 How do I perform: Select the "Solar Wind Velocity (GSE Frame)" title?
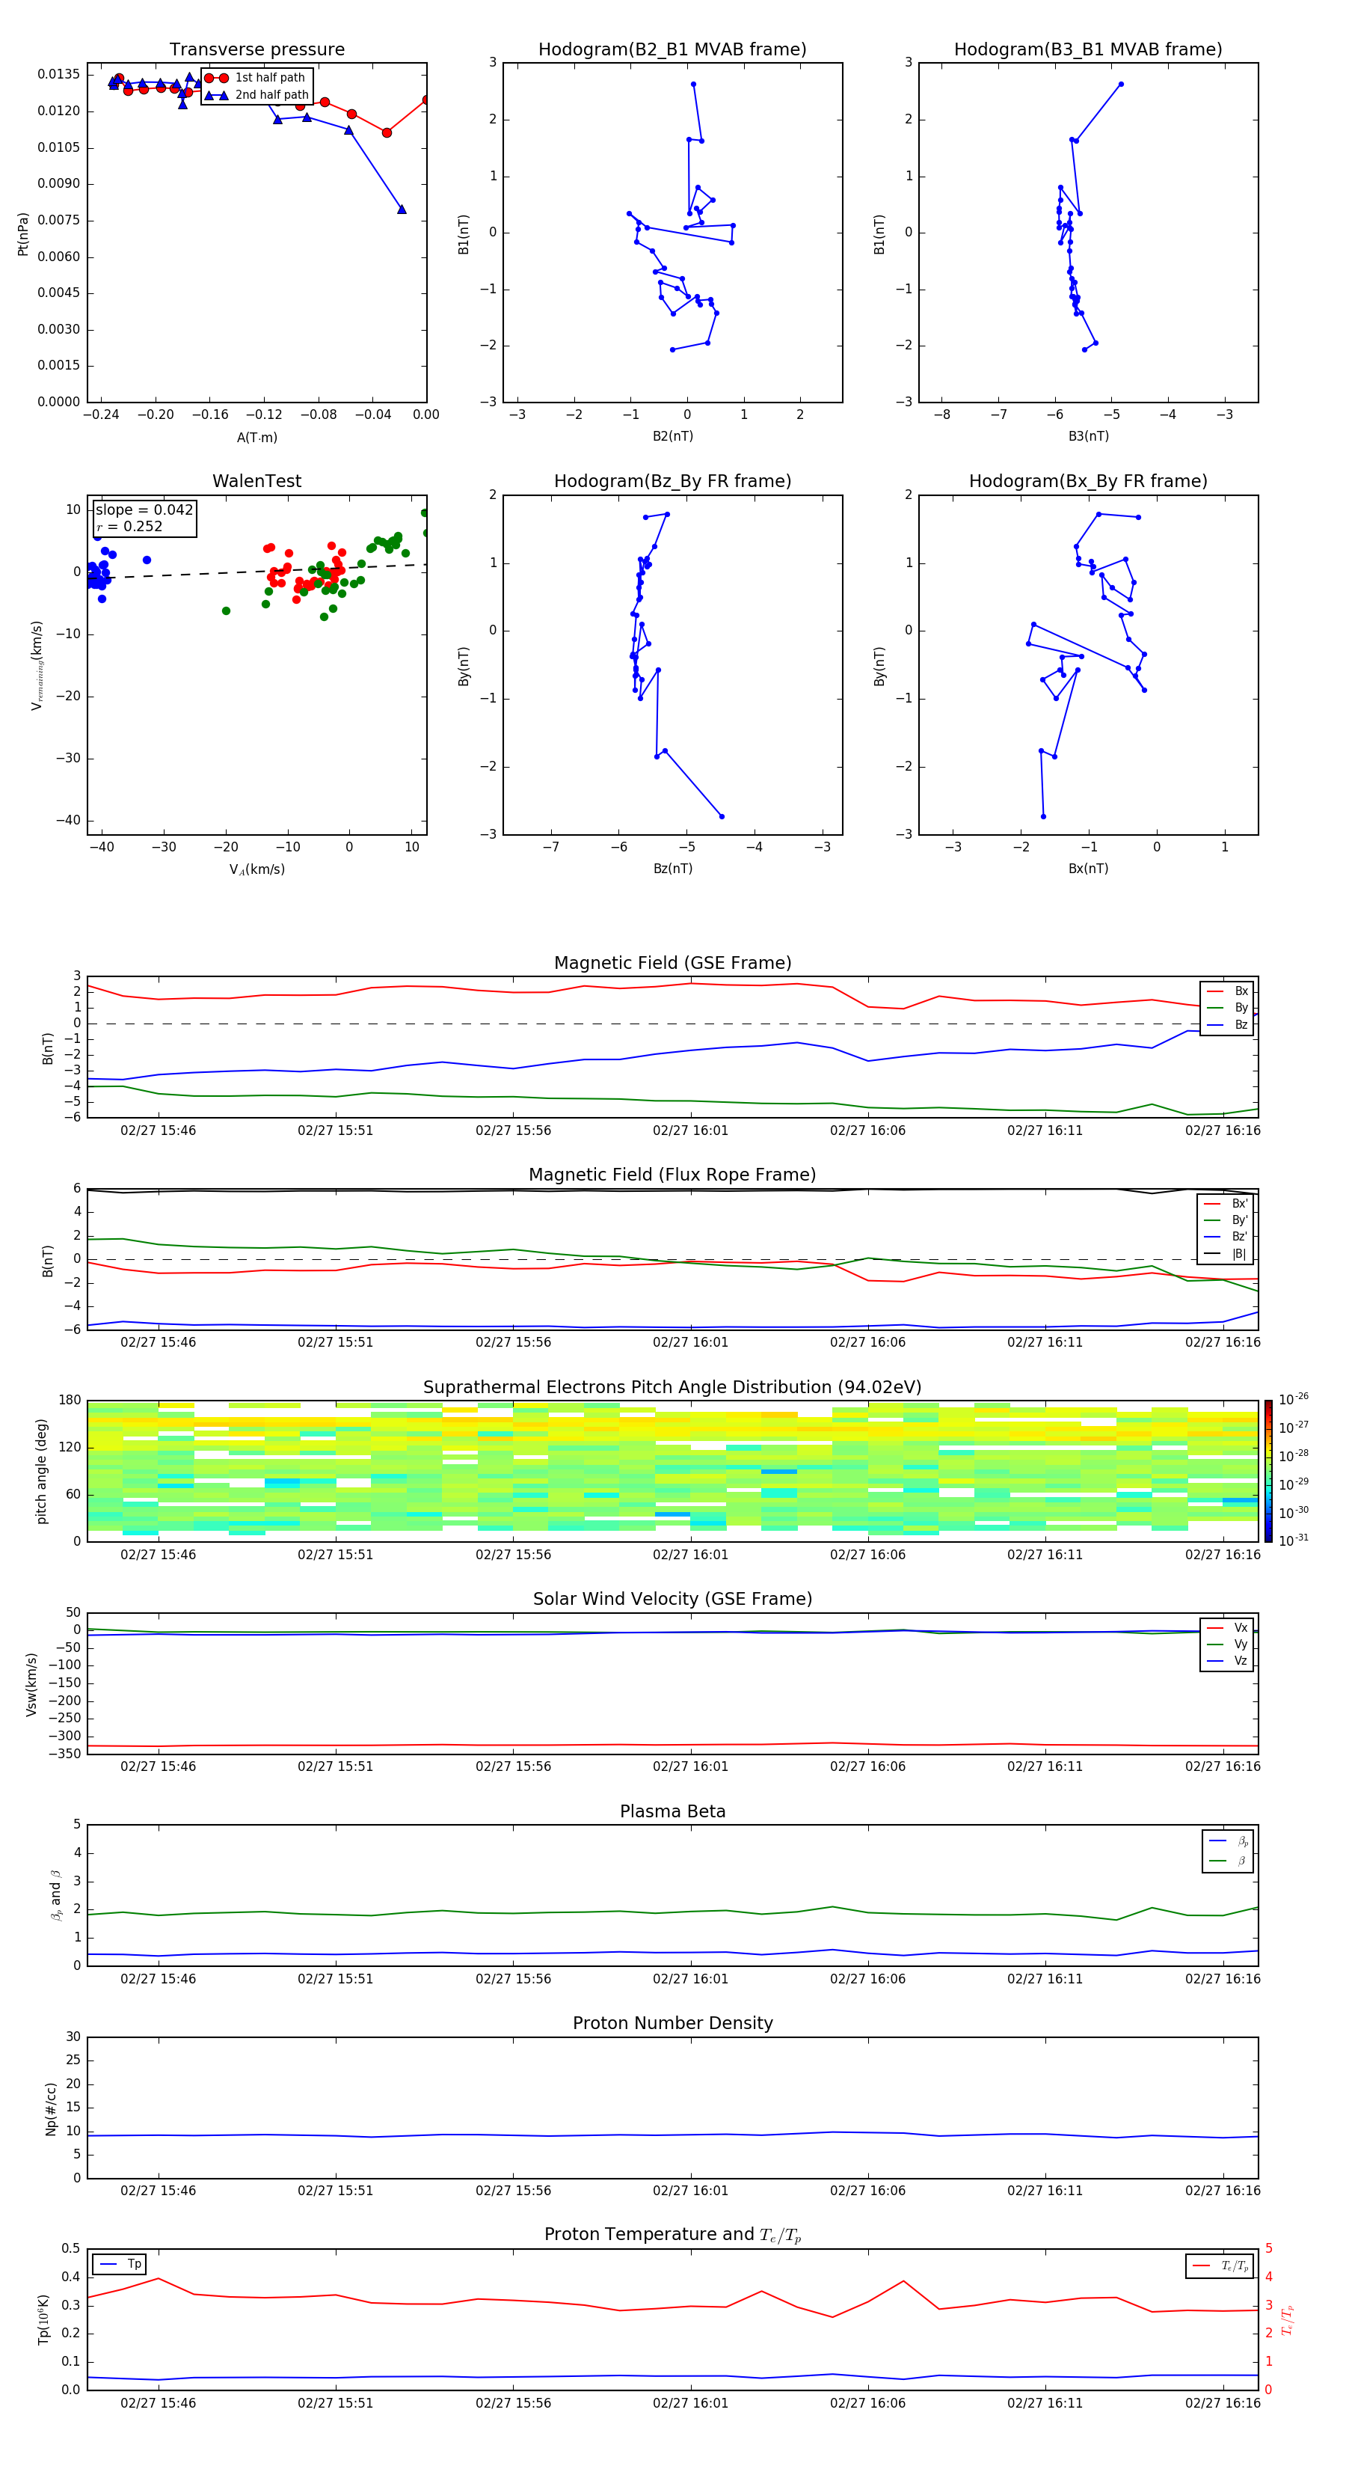[x=672, y=1599]
